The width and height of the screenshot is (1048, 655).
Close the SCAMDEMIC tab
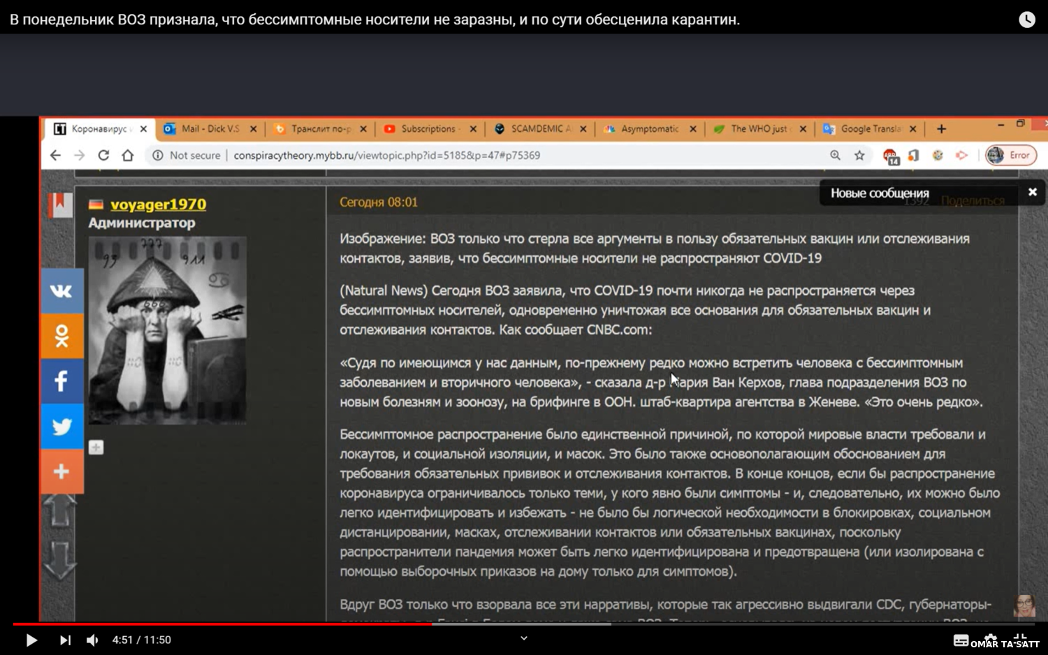coord(583,128)
